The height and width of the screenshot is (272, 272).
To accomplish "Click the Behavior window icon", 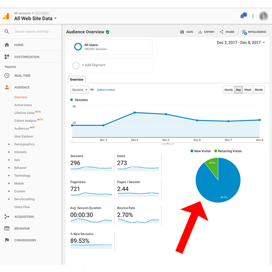I will [x=7, y=228].
